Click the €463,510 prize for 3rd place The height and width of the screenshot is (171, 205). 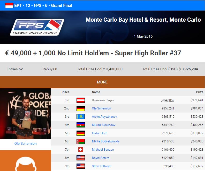[x=168, y=117]
